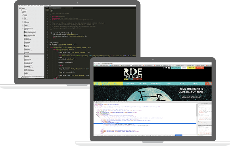Click the LOGIN header button
Image resolution: width=230 pixels, height=146 pixels.
tap(184, 68)
